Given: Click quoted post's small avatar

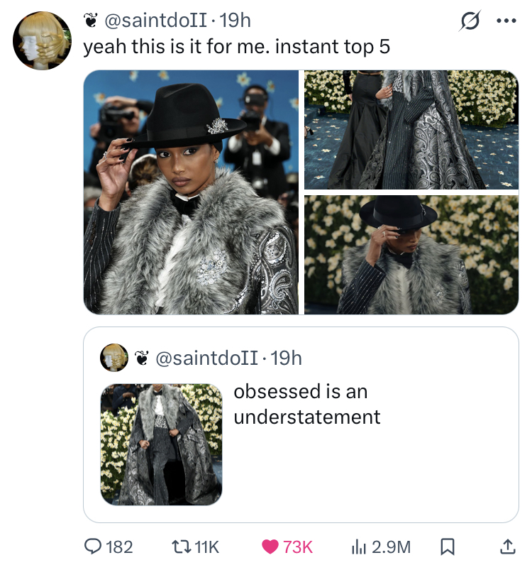Looking at the screenshot, I should click(x=114, y=358).
